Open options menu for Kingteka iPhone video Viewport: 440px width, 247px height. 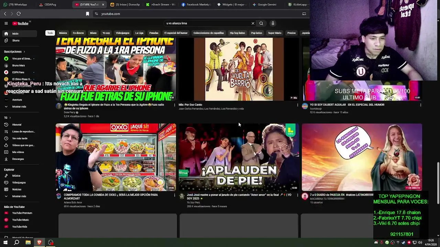[175, 105]
